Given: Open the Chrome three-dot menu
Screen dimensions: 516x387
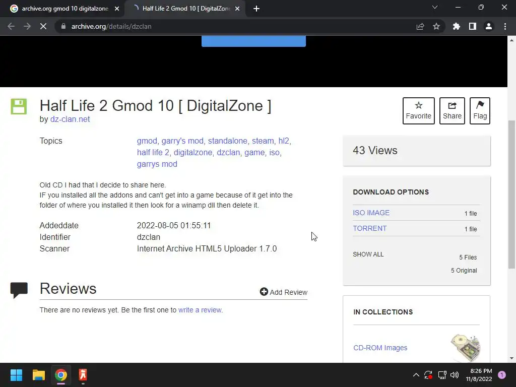Looking at the screenshot, I should coord(505,26).
